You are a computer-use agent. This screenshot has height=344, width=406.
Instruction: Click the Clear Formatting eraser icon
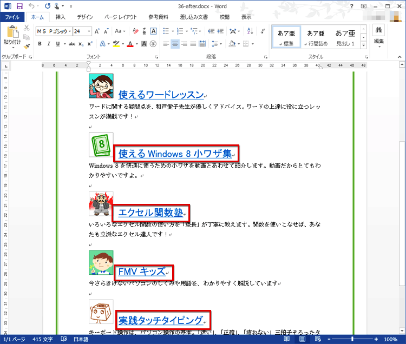(x=135, y=31)
